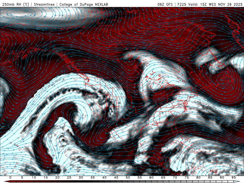
Task: Click the "25" label on the color scale
Action: (x=69, y=178)
